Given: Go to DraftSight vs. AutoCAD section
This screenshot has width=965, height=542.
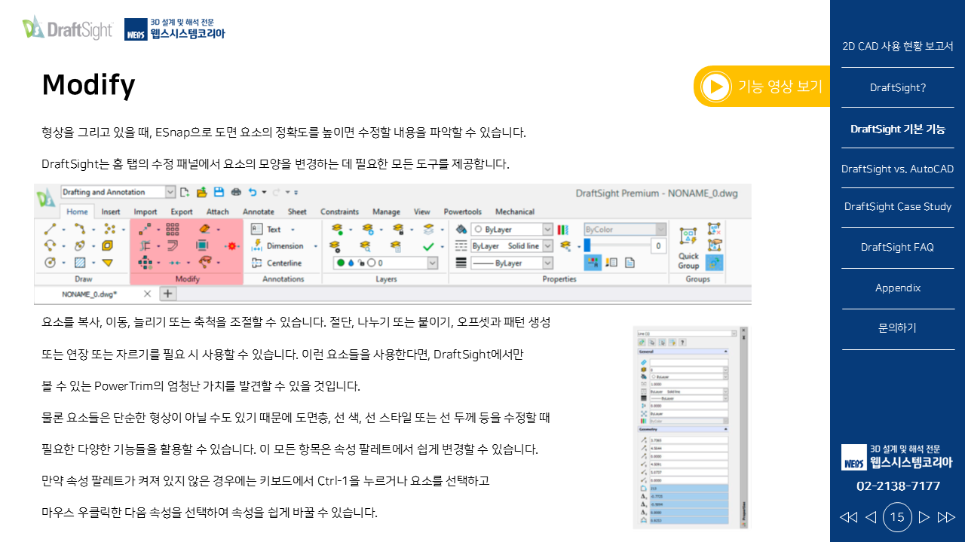Looking at the screenshot, I should [x=898, y=169].
